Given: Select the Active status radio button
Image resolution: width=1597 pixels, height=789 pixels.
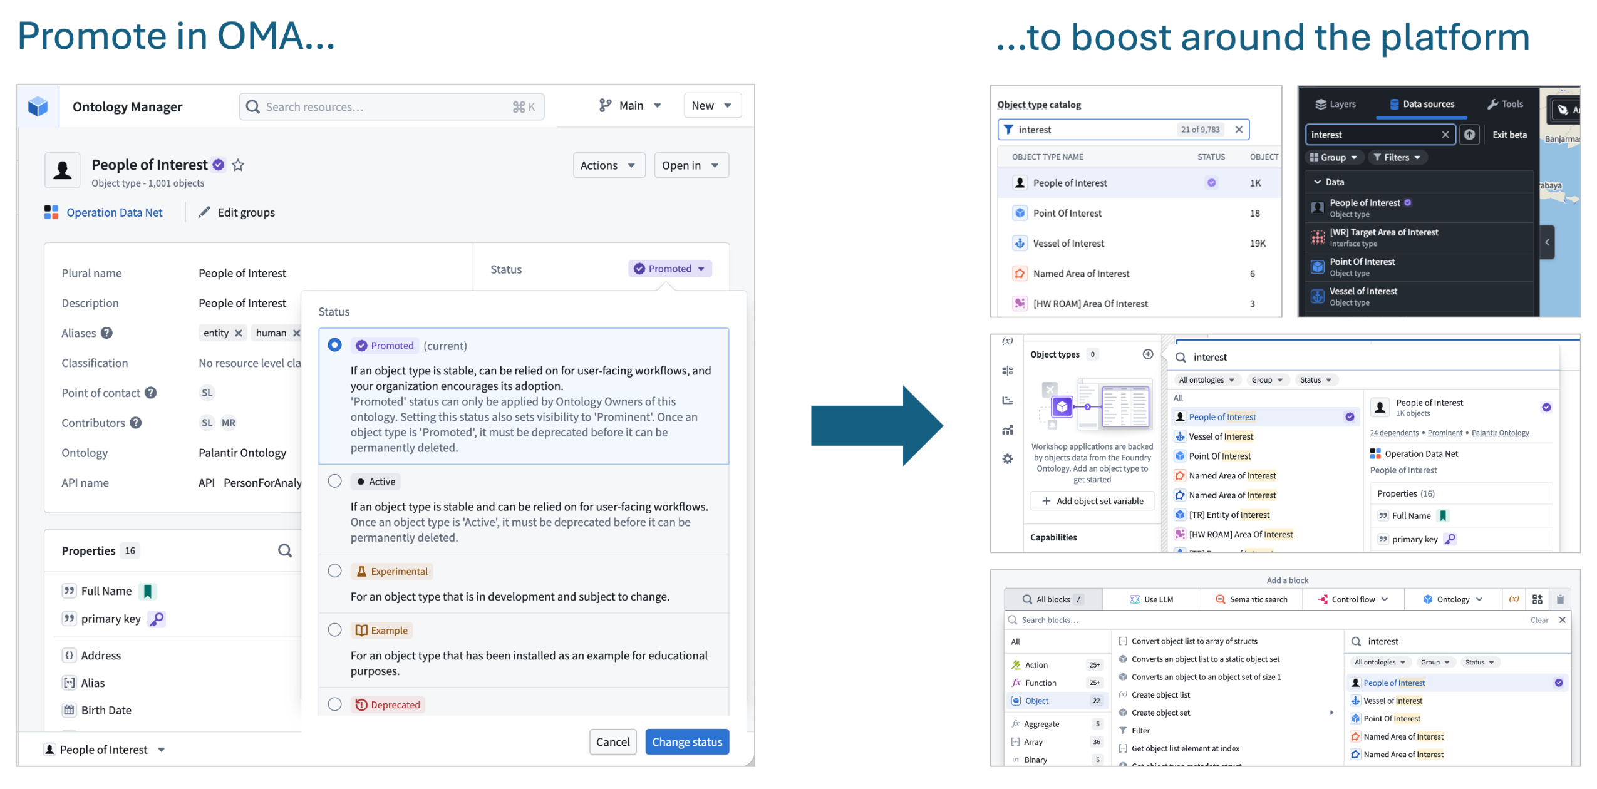Looking at the screenshot, I should click(334, 481).
